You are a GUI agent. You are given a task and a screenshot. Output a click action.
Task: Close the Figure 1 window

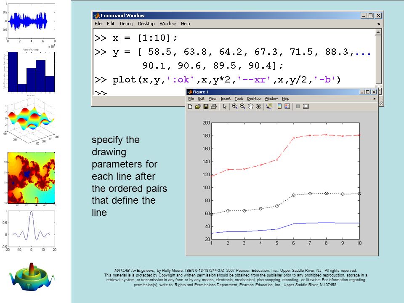tap(374, 92)
